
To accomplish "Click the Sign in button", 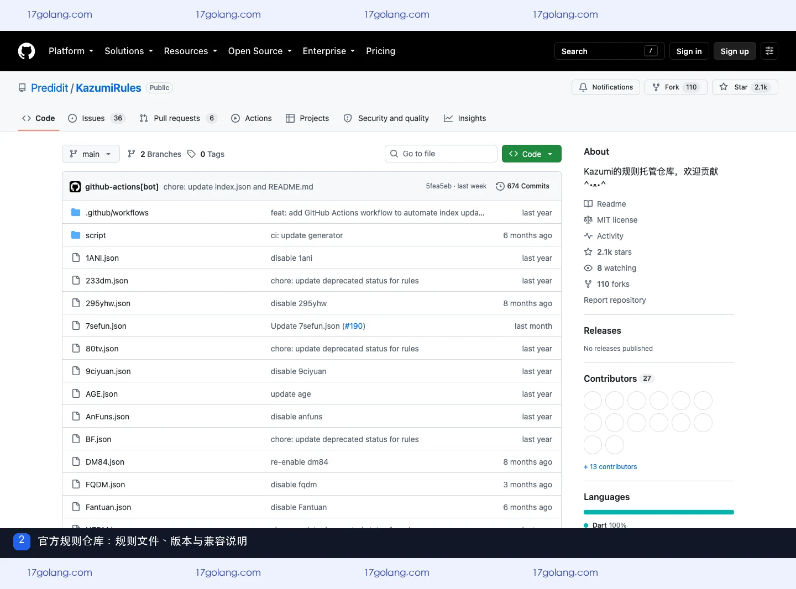I will (x=689, y=51).
